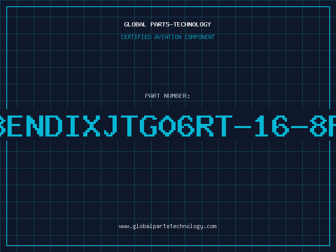Click the GLOBAL PARTS-TECHNOLOGY heading
Viewport: 336px width, 252px height.
tap(168, 24)
